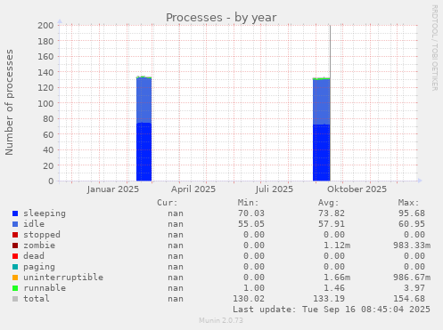Click runnable average value 1.46
The image size is (443, 330).
(x=334, y=288)
